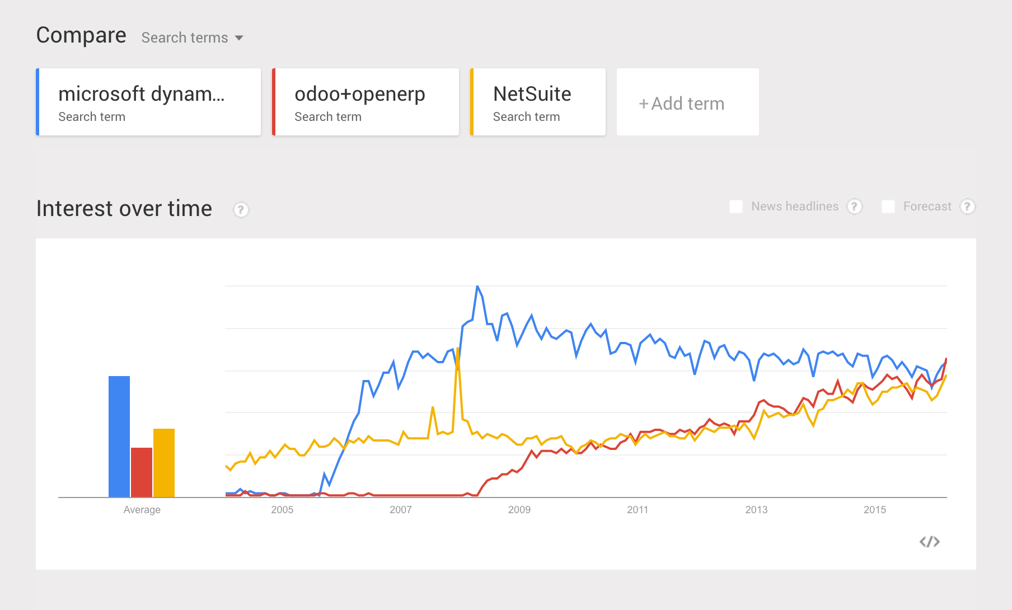1012x610 pixels.
Task: Toggle the Forecast checkbox
Action: tap(888, 207)
